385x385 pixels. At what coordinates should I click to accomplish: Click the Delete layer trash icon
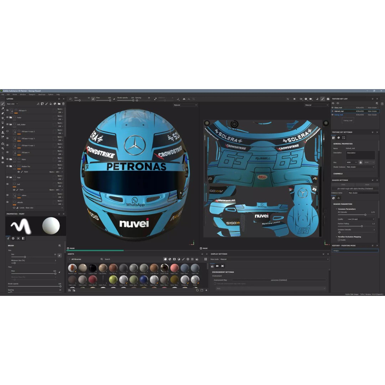pos(63,104)
